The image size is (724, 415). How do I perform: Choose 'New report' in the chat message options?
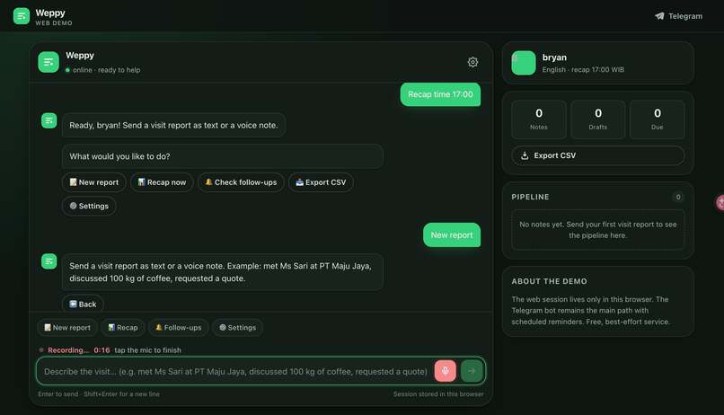coord(93,182)
